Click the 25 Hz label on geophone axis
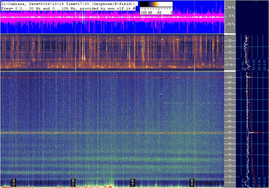Screen dimensions: 269x188 [229, 41]
